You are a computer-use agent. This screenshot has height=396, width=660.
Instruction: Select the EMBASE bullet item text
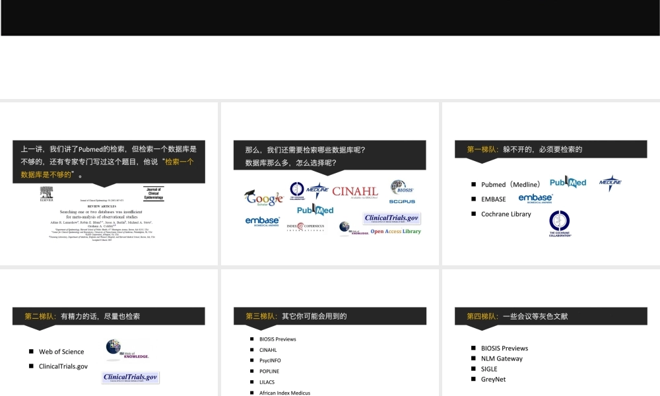click(494, 199)
